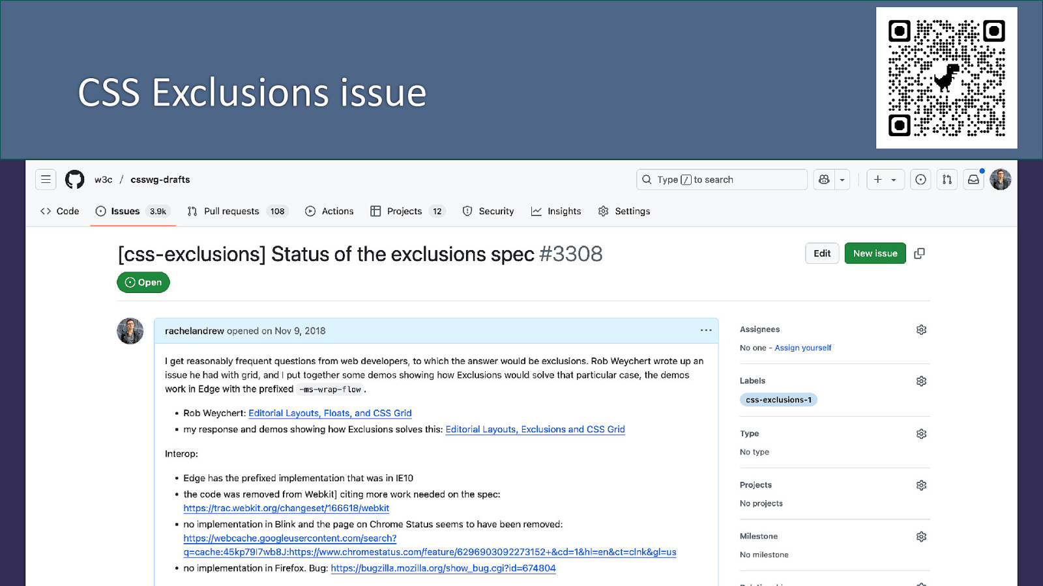The width and height of the screenshot is (1043, 586).
Task: Open the Insights tab
Action: 556,211
